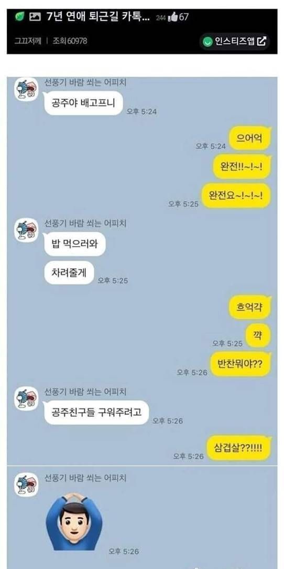
Task: Click fan avatar above 밥 먹으러와
Action: click(26, 230)
